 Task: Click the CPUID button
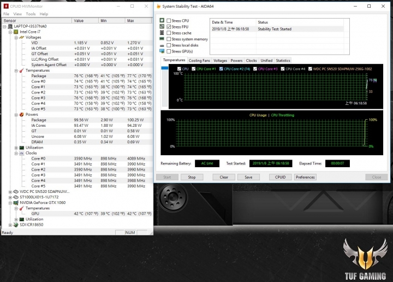coord(280,177)
